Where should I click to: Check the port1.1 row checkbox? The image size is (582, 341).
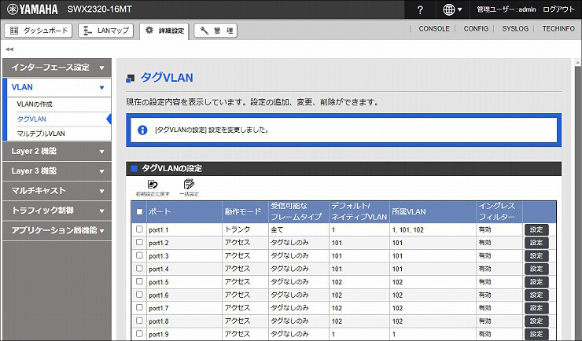point(139,229)
